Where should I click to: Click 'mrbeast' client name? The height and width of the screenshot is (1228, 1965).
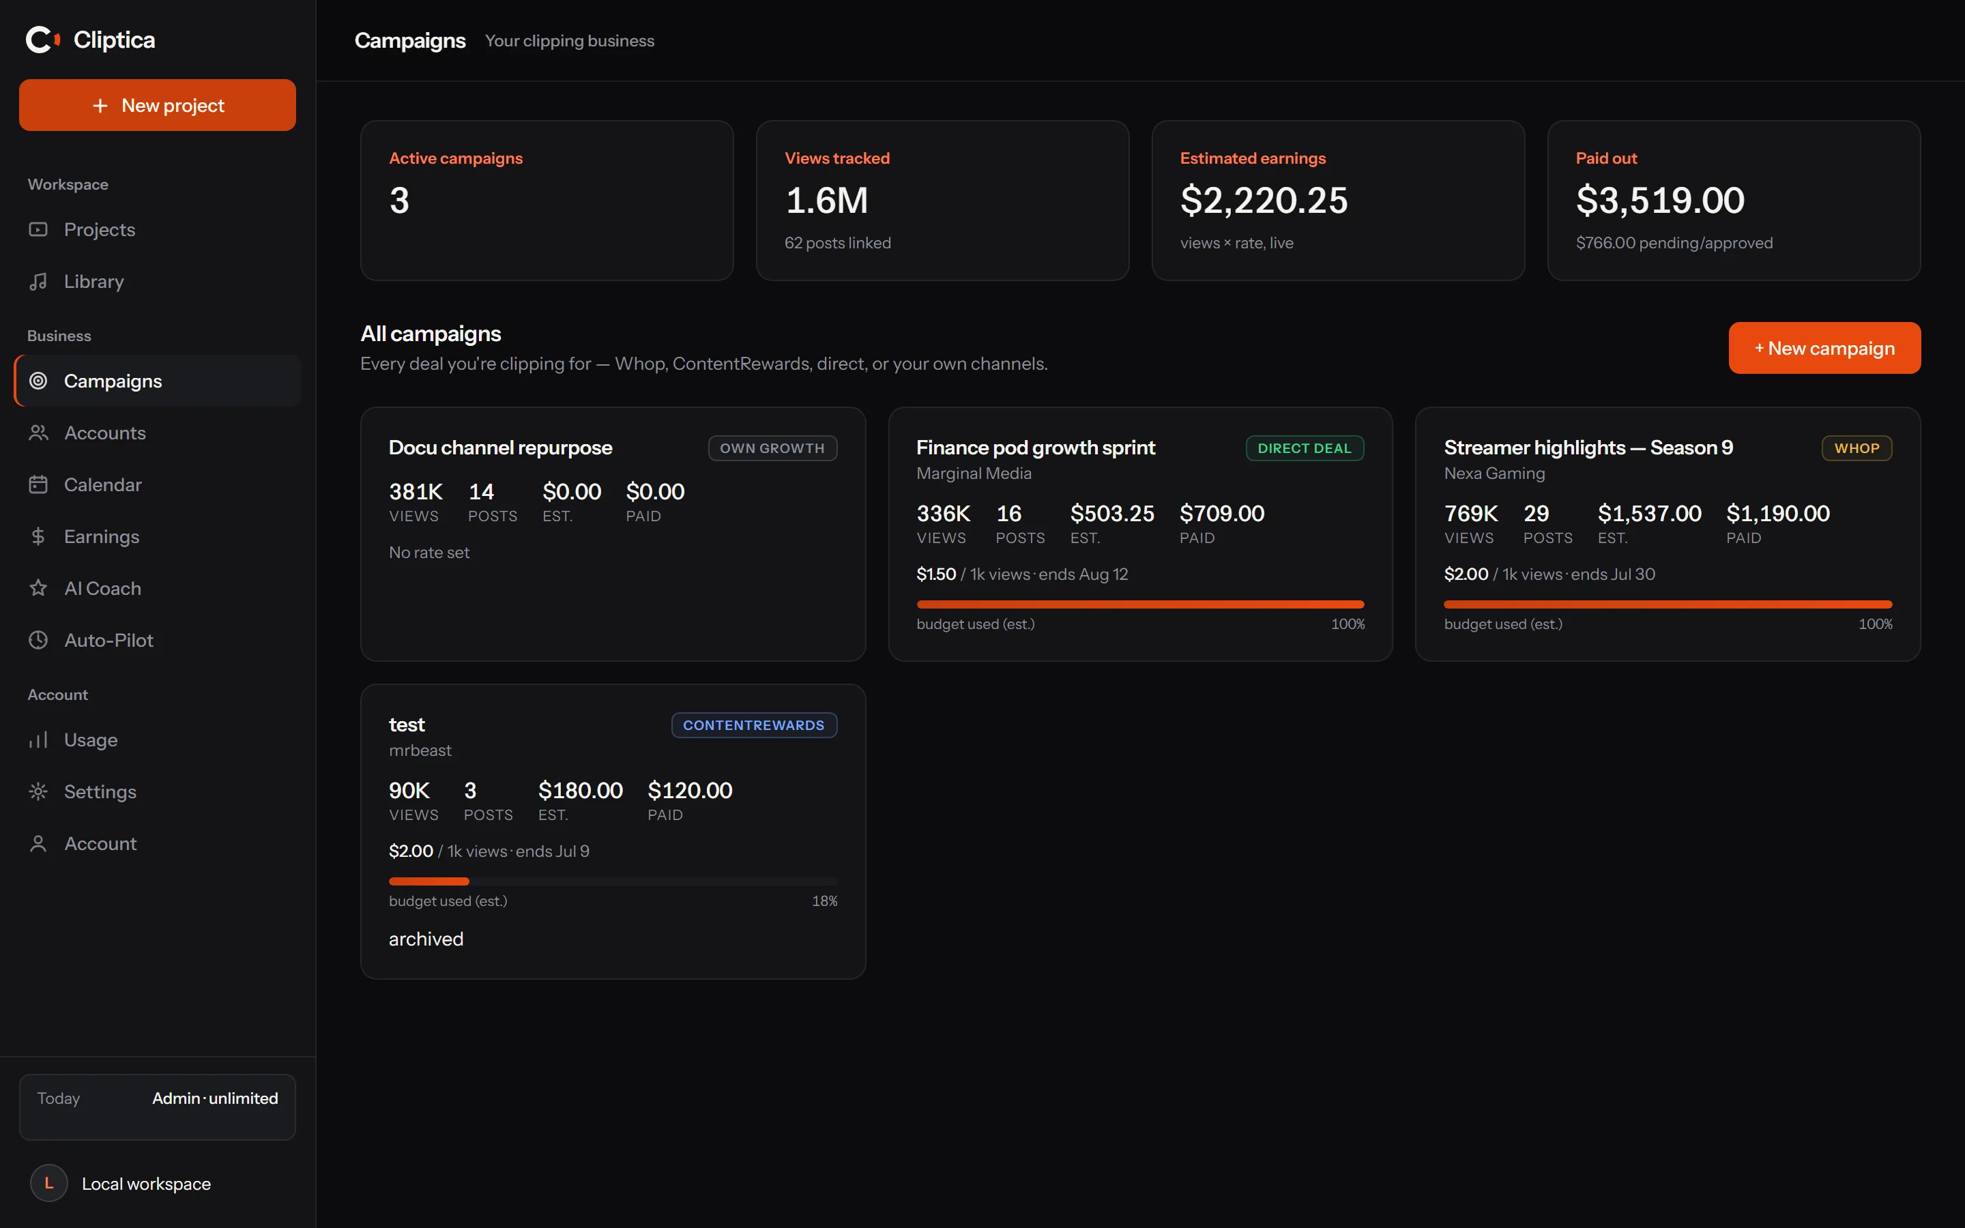tap(420, 750)
